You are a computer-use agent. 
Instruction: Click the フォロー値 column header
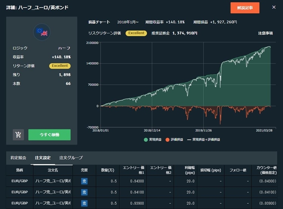click(238, 170)
